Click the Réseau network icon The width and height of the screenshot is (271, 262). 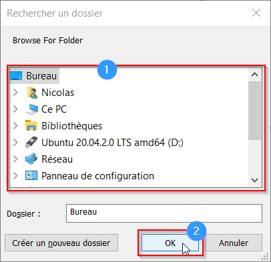pyautogui.click(x=31, y=159)
